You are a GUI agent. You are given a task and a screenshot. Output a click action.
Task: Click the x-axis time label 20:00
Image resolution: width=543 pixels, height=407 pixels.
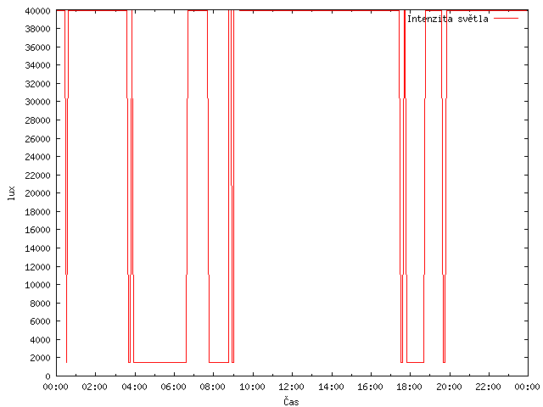[x=449, y=387]
